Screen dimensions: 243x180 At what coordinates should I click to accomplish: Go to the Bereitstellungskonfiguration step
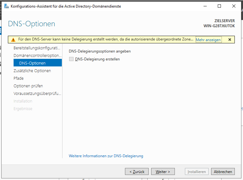(37, 48)
